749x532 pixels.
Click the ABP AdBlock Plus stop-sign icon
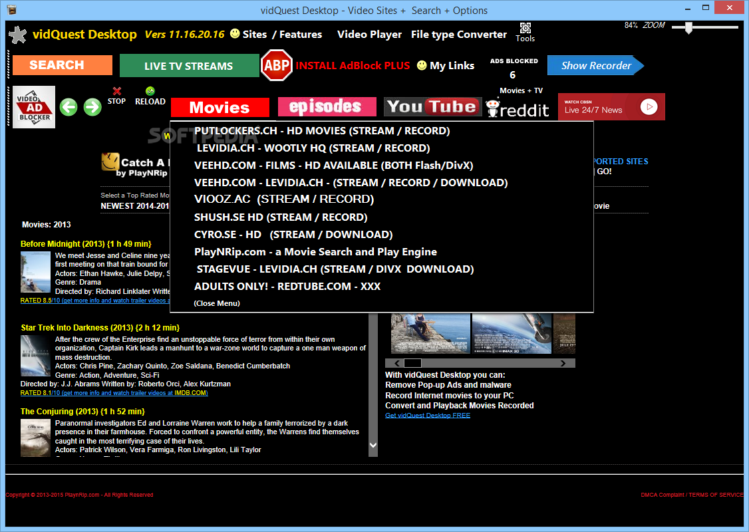(x=277, y=65)
